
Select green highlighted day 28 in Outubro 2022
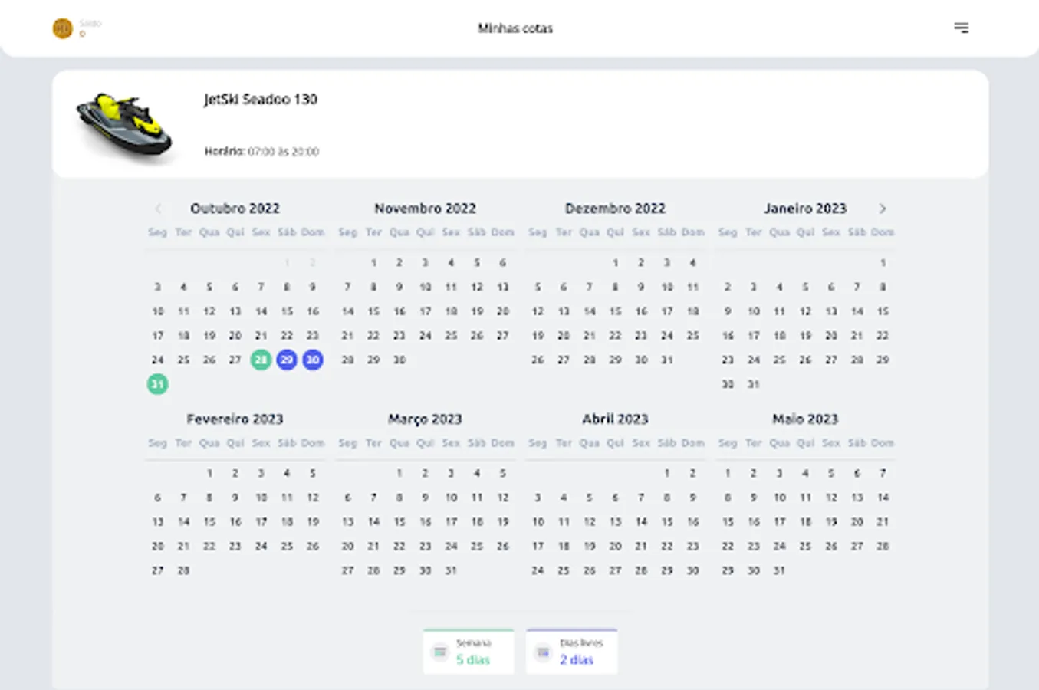click(x=261, y=360)
